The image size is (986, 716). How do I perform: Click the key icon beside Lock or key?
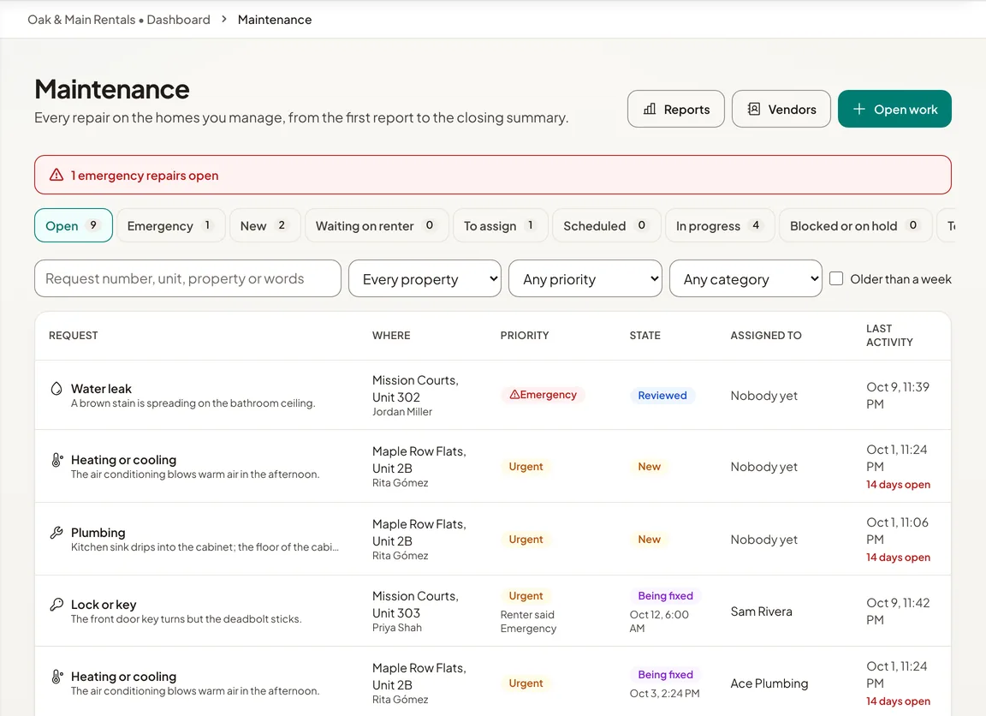point(56,604)
